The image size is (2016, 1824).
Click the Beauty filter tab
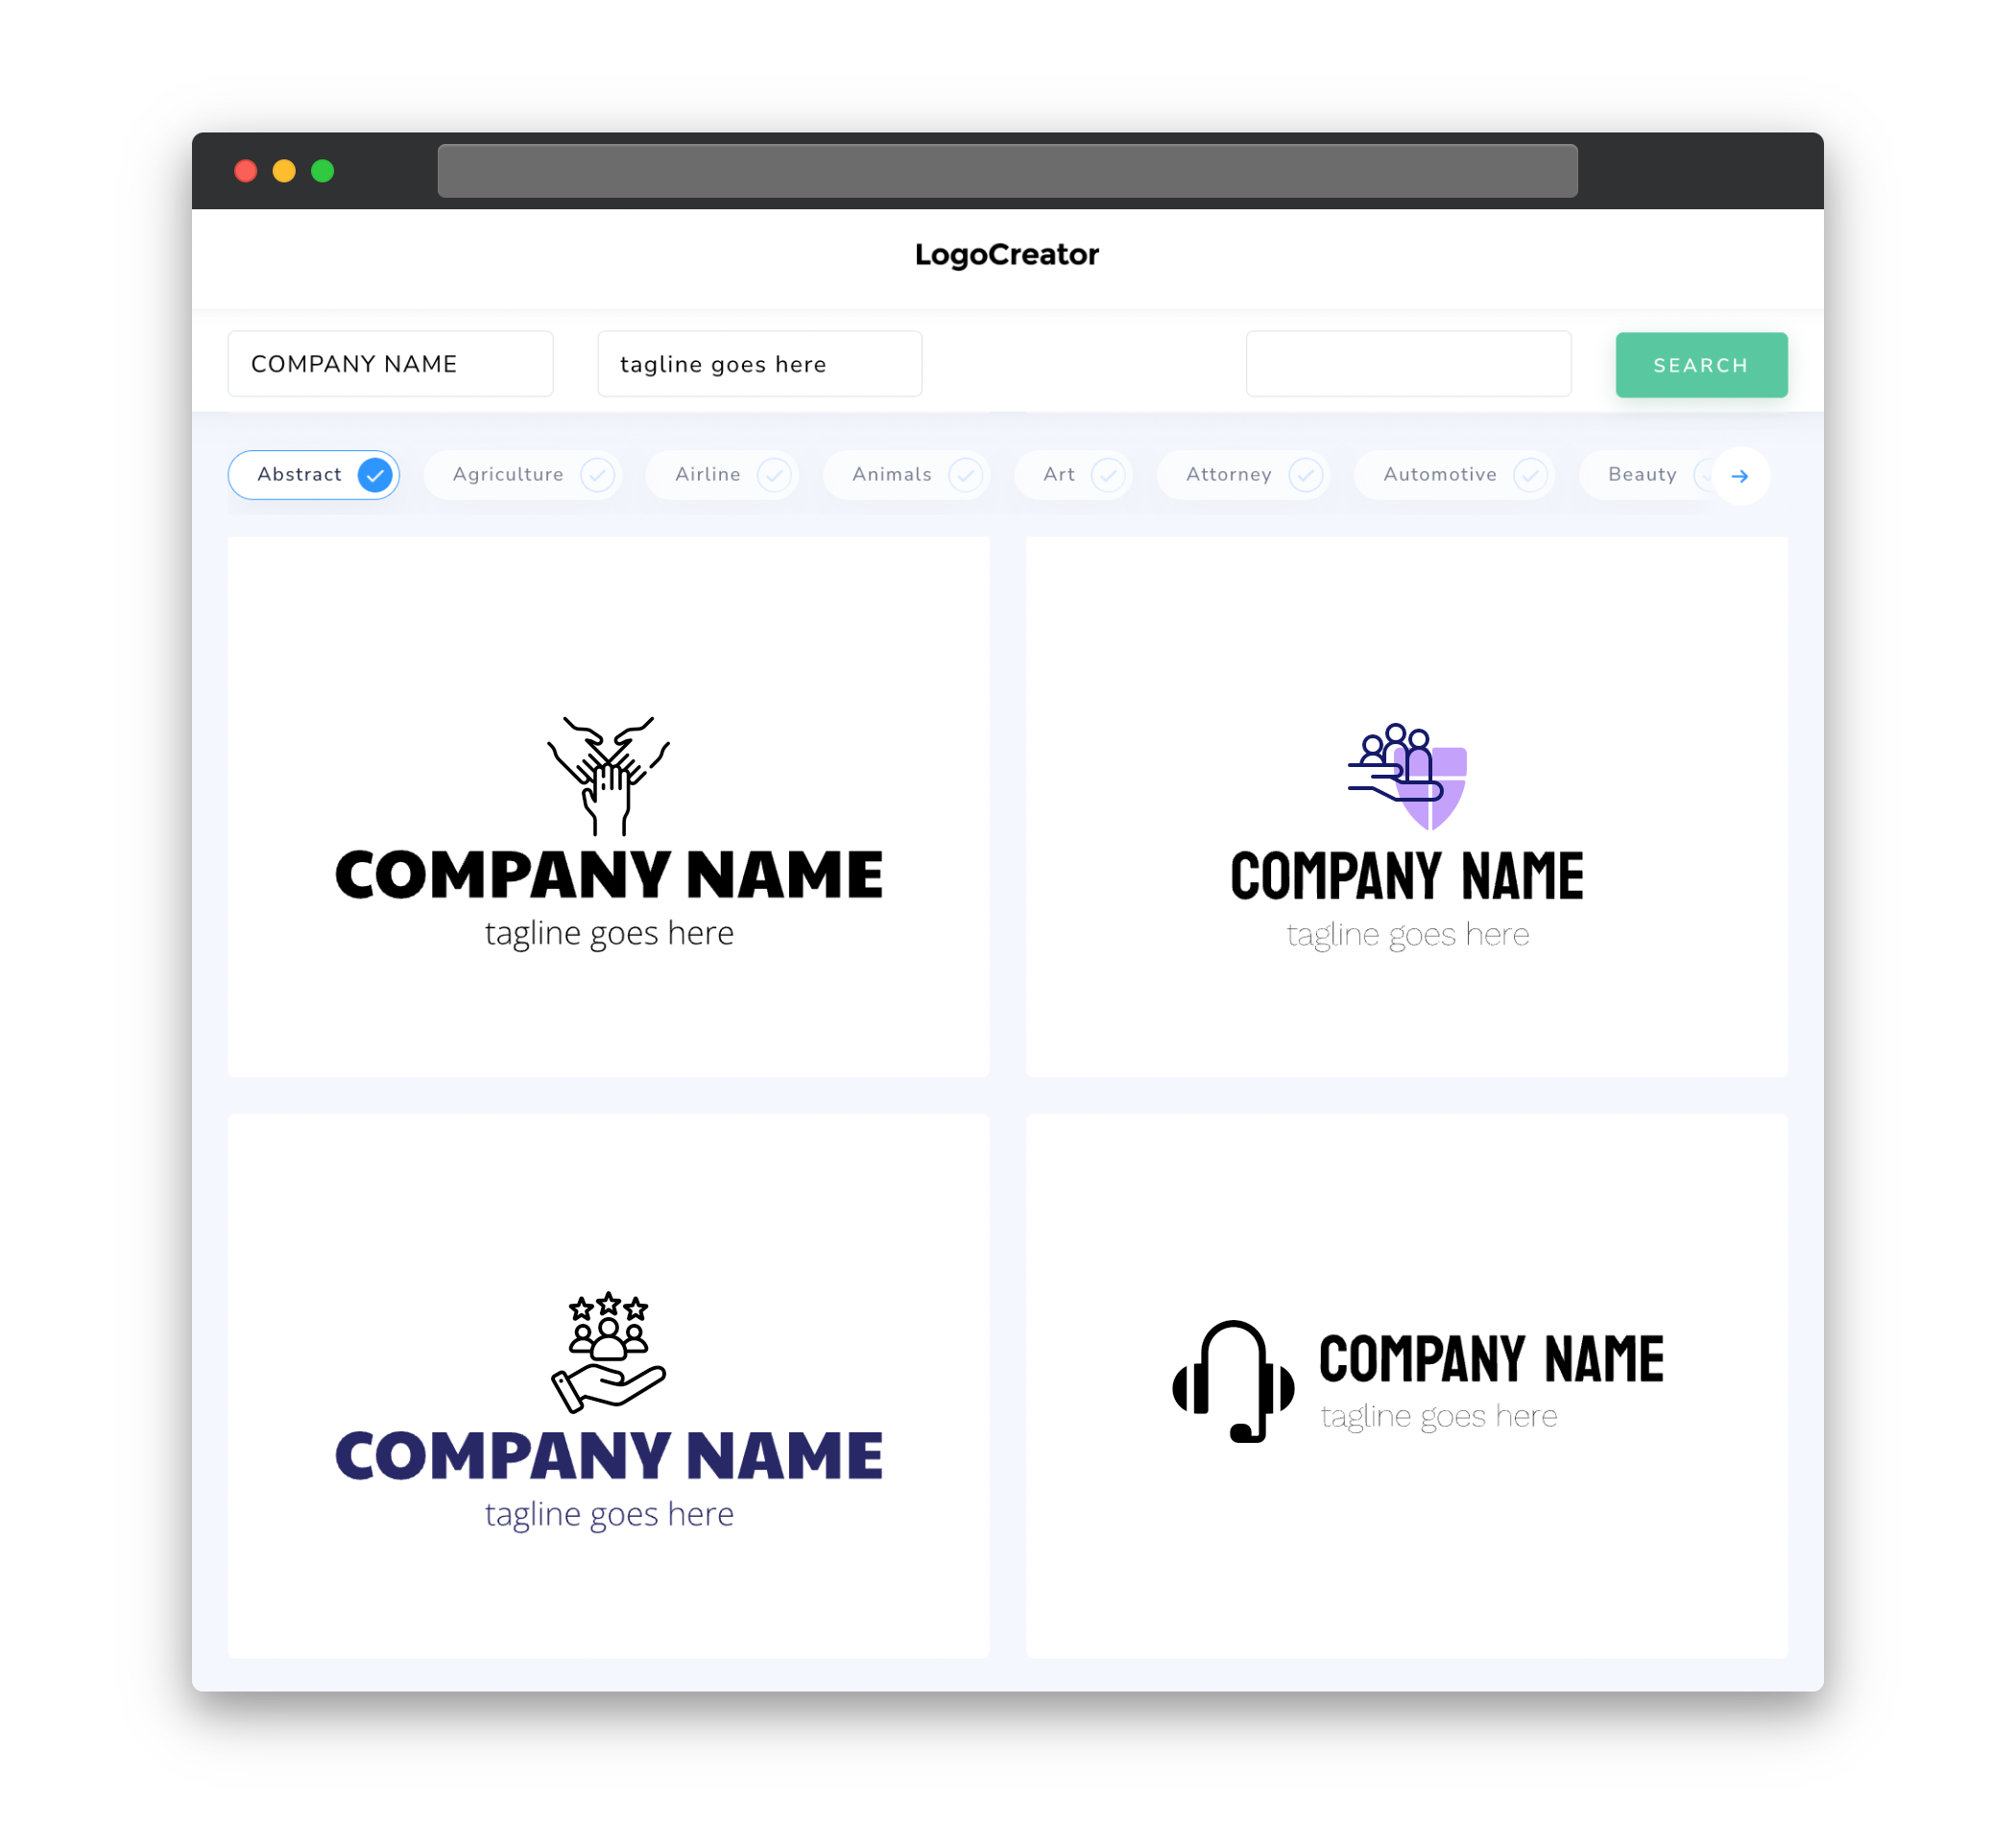(1644, 474)
